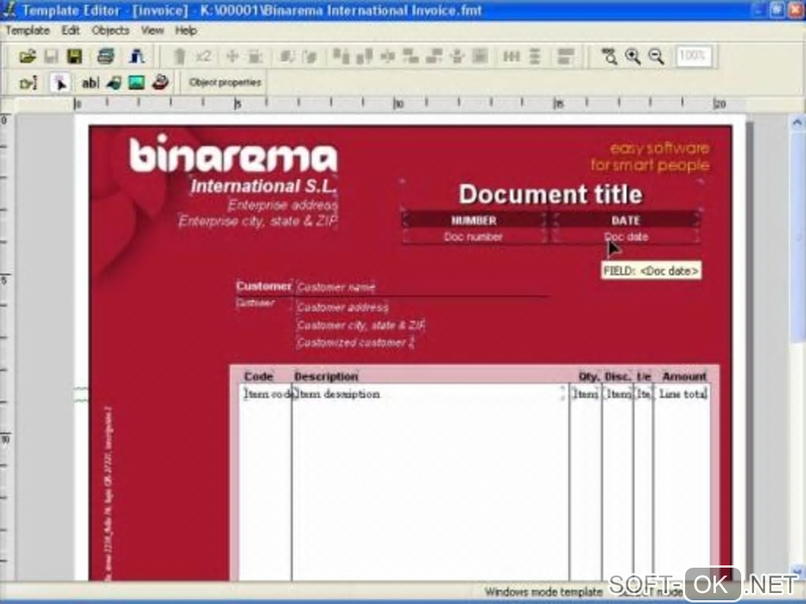Image resolution: width=806 pixels, height=604 pixels.
Task: Select the Doc number field
Action: coord(473,237)
